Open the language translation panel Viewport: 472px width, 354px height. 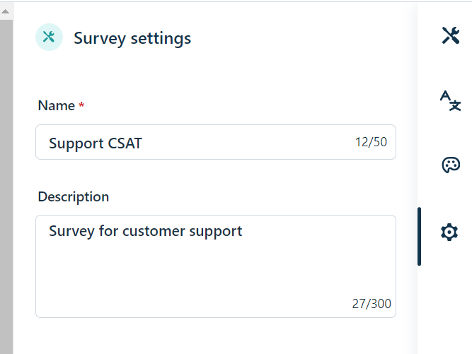coord(450,100)
